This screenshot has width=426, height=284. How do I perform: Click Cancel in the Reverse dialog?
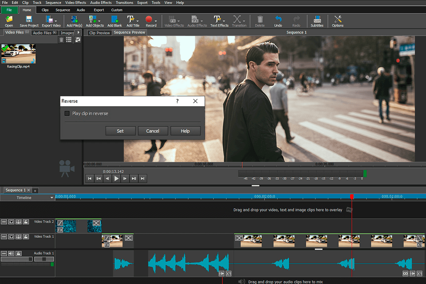[x=153, y=131]
